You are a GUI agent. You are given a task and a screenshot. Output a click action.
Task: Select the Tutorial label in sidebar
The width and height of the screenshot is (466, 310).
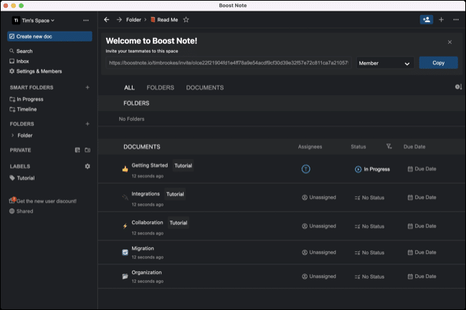22,178
